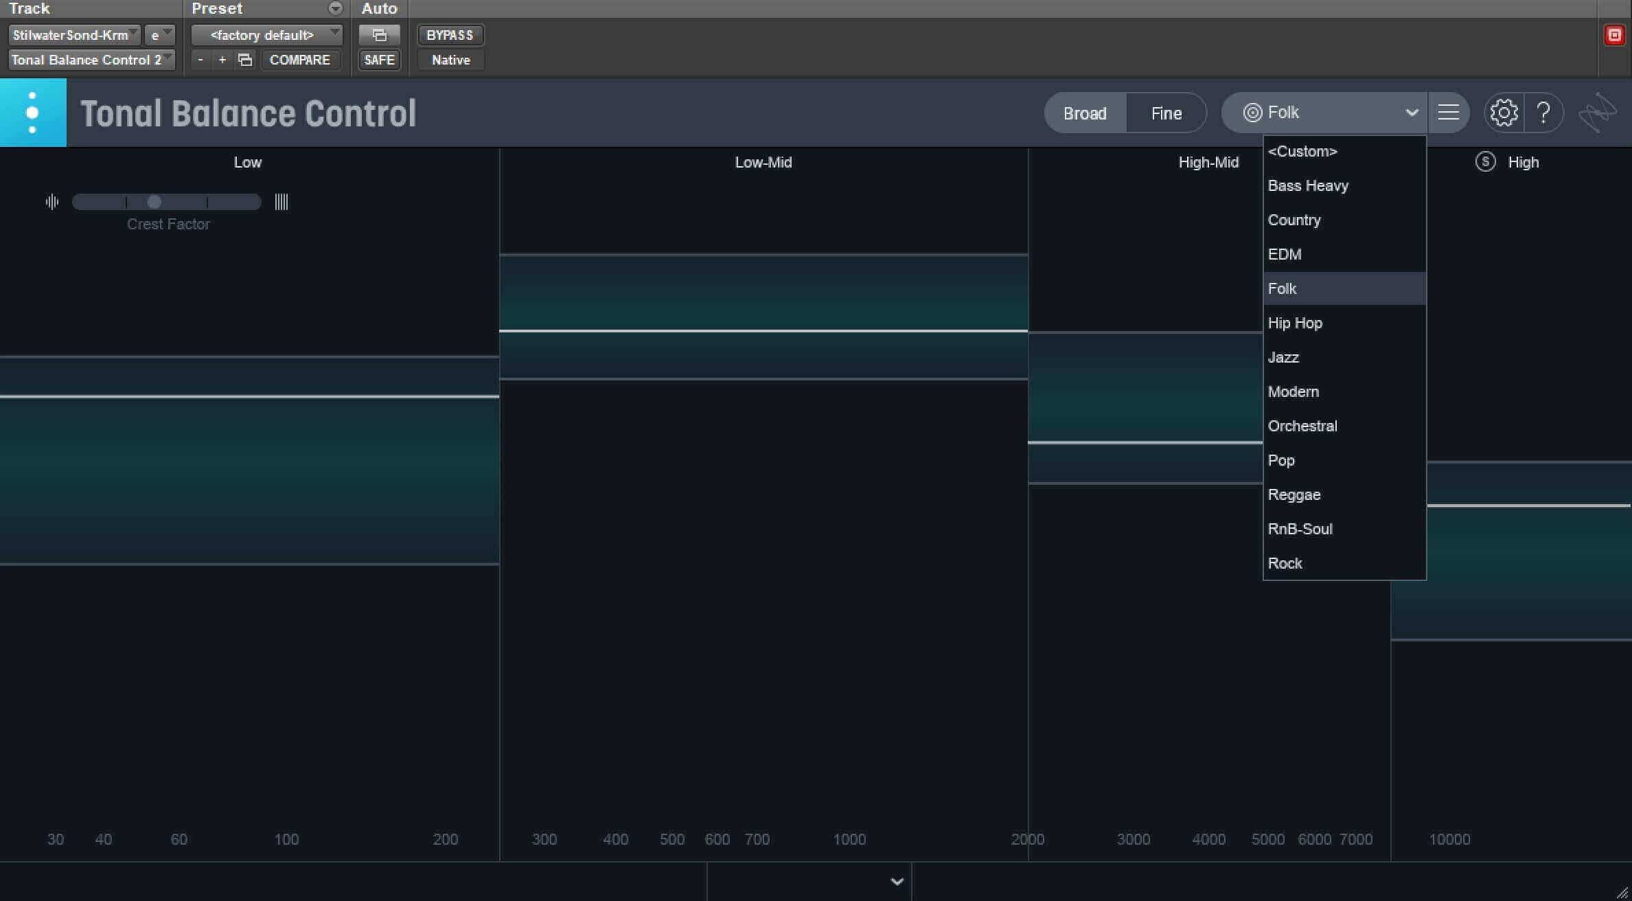Click the target curve circle icon beside Folk
The image size is (1632, 901).
[1252, 113]
